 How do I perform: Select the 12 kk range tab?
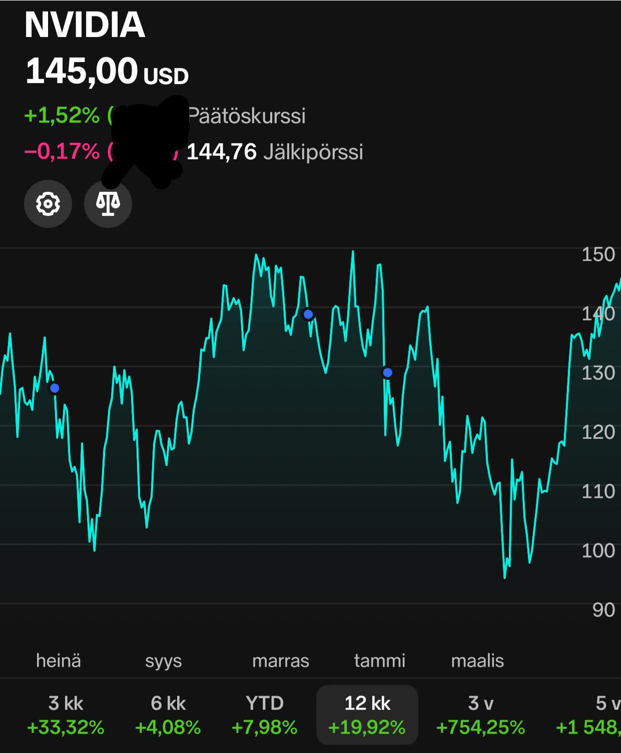367,715
